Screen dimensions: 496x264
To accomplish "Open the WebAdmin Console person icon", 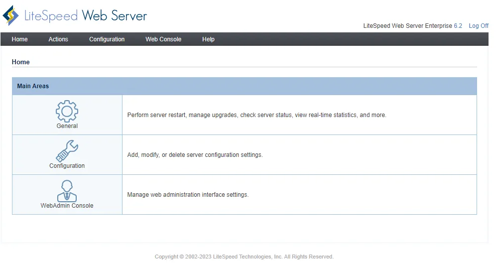I will tap(67, 191).
